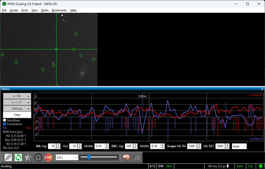
Task: Click the red STOP icon
Action: (x=48, y=158)
